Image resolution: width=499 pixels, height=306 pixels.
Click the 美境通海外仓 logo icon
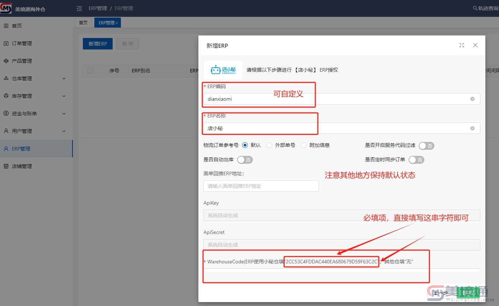click(6, 8)
